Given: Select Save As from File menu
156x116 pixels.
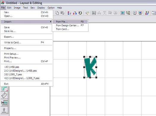Looking at the screenshot, I should coord(10,31).
